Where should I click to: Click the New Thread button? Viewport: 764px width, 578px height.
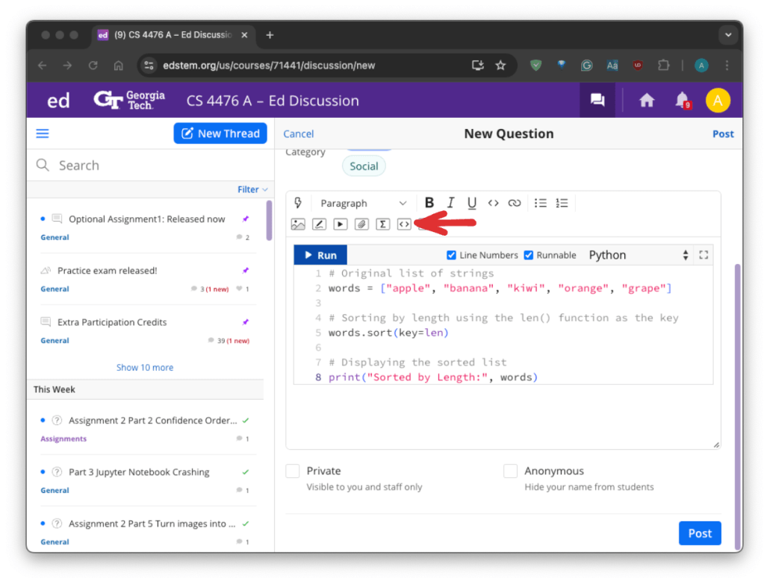point(220,133)
